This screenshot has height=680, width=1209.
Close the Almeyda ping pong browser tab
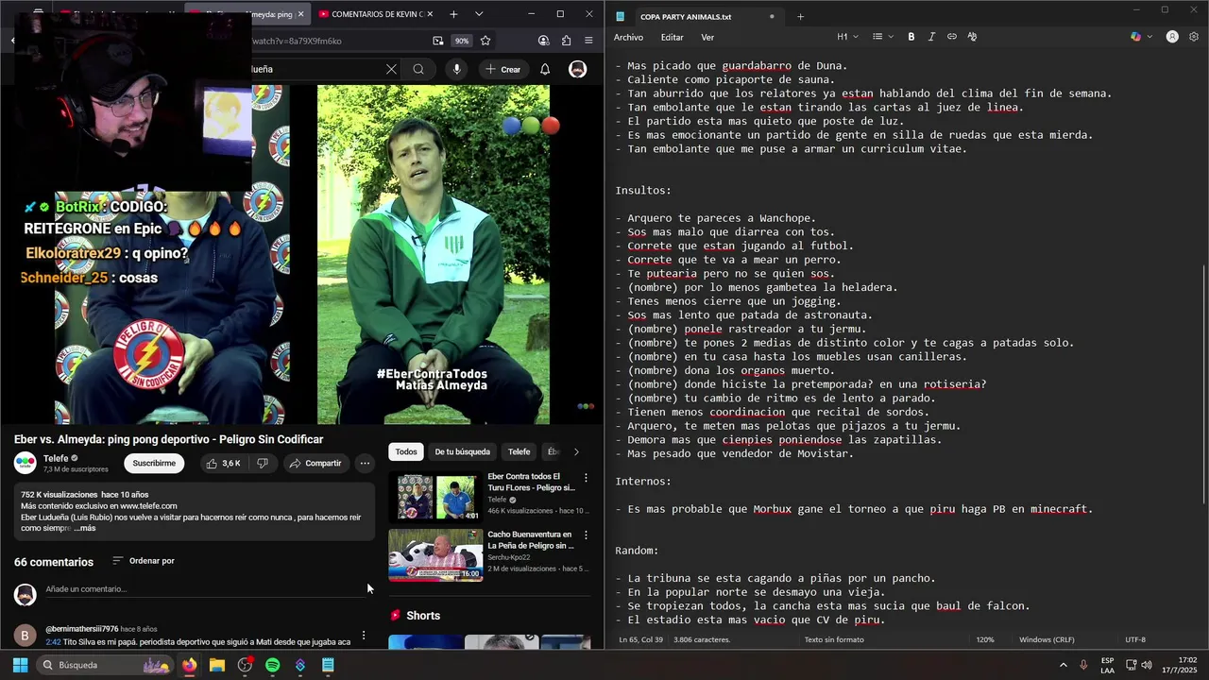point(301,14)
